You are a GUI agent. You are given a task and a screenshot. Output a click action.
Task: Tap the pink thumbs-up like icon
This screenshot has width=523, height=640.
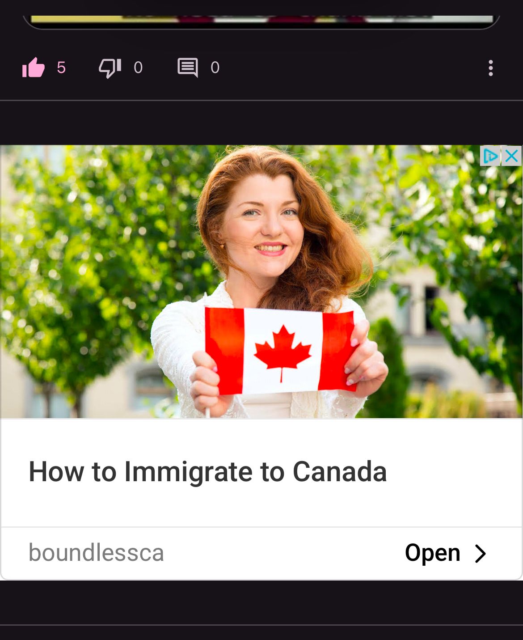(x=34, y=68)
